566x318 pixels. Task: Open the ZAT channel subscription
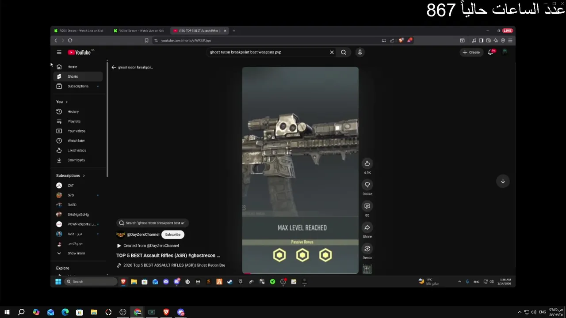coord(78,185)
